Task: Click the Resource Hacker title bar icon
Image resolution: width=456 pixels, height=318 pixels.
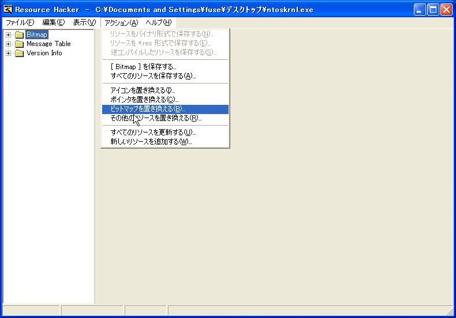Action: tap(8, 10)
